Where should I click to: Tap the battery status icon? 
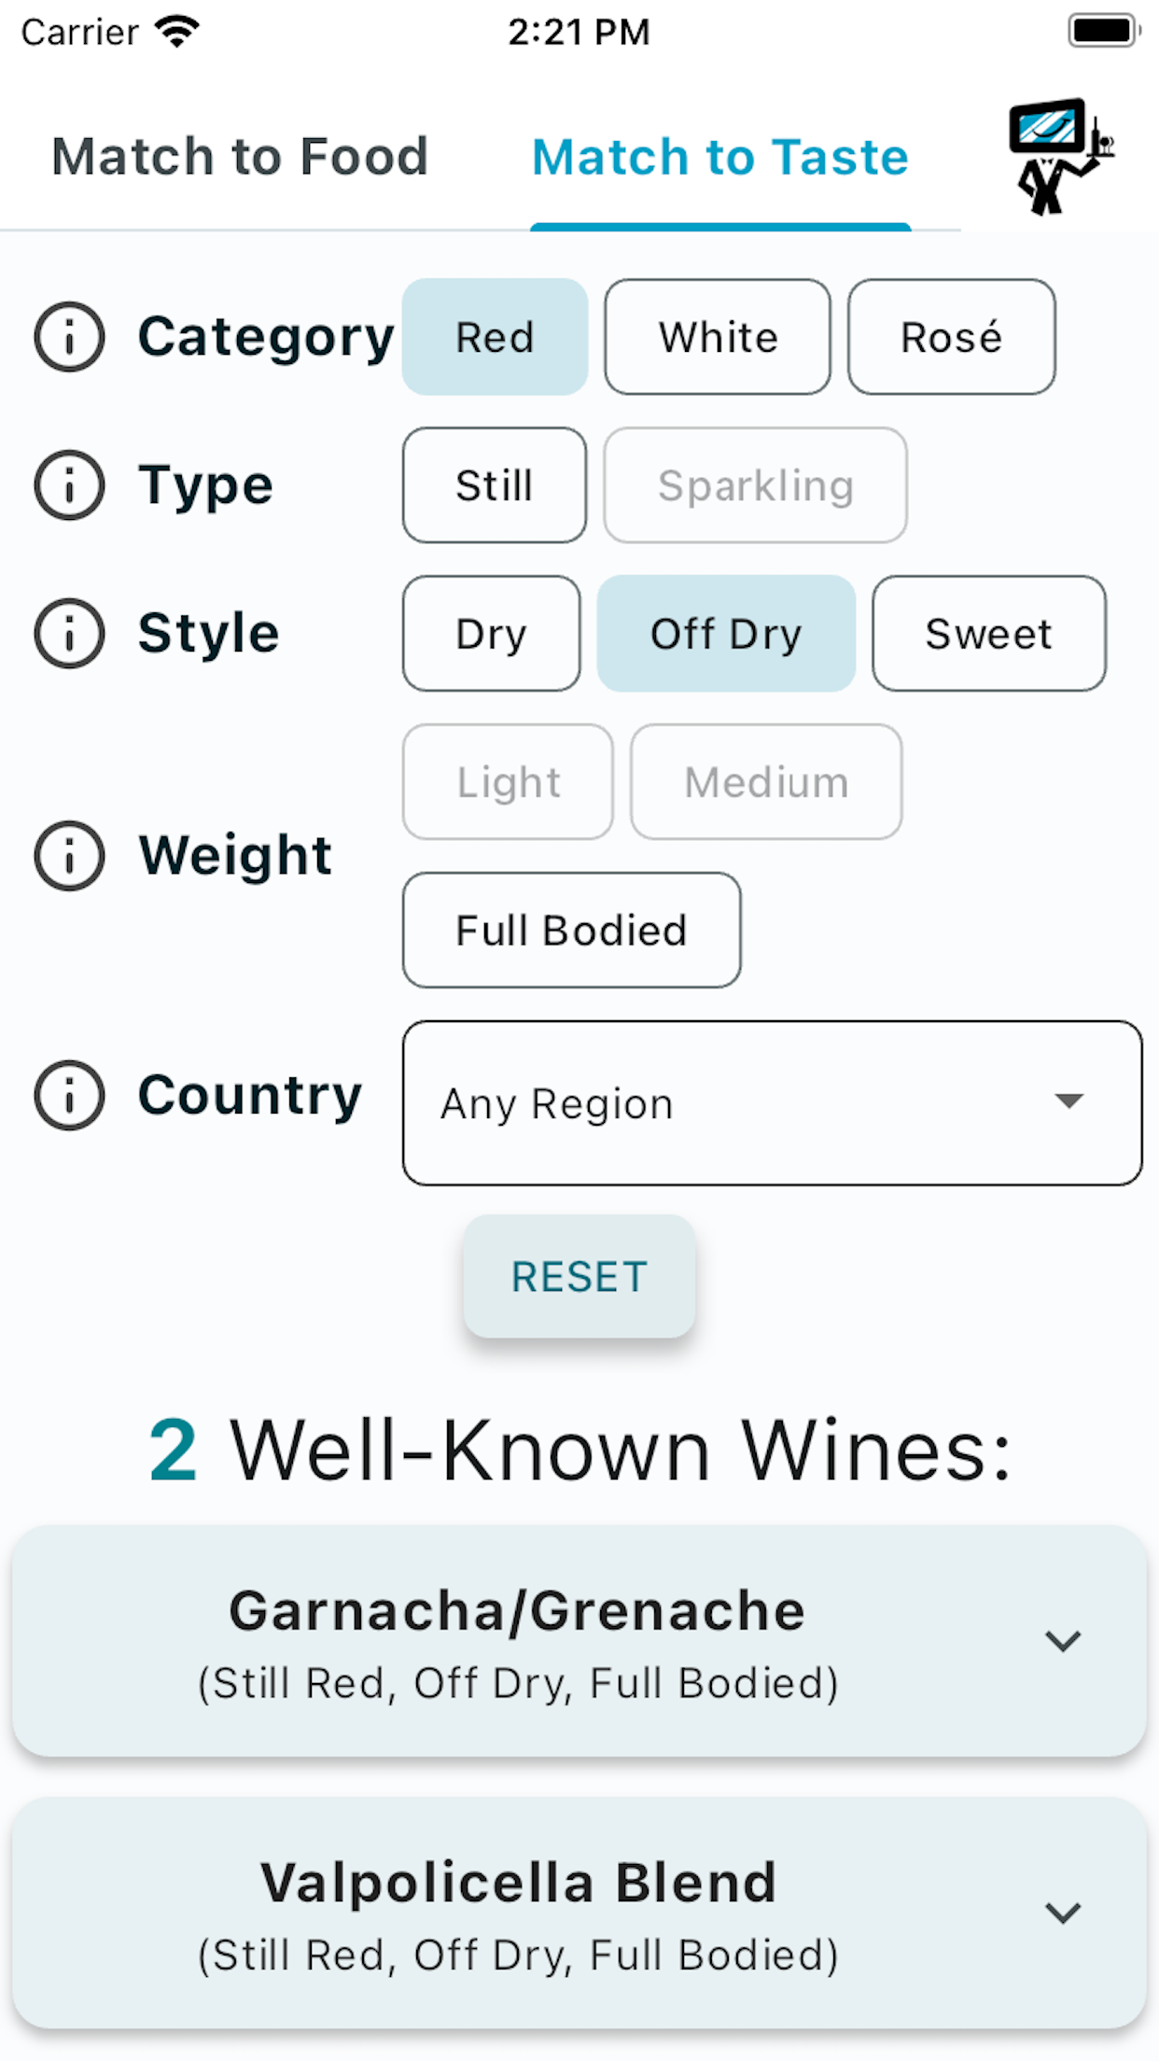1105,31
